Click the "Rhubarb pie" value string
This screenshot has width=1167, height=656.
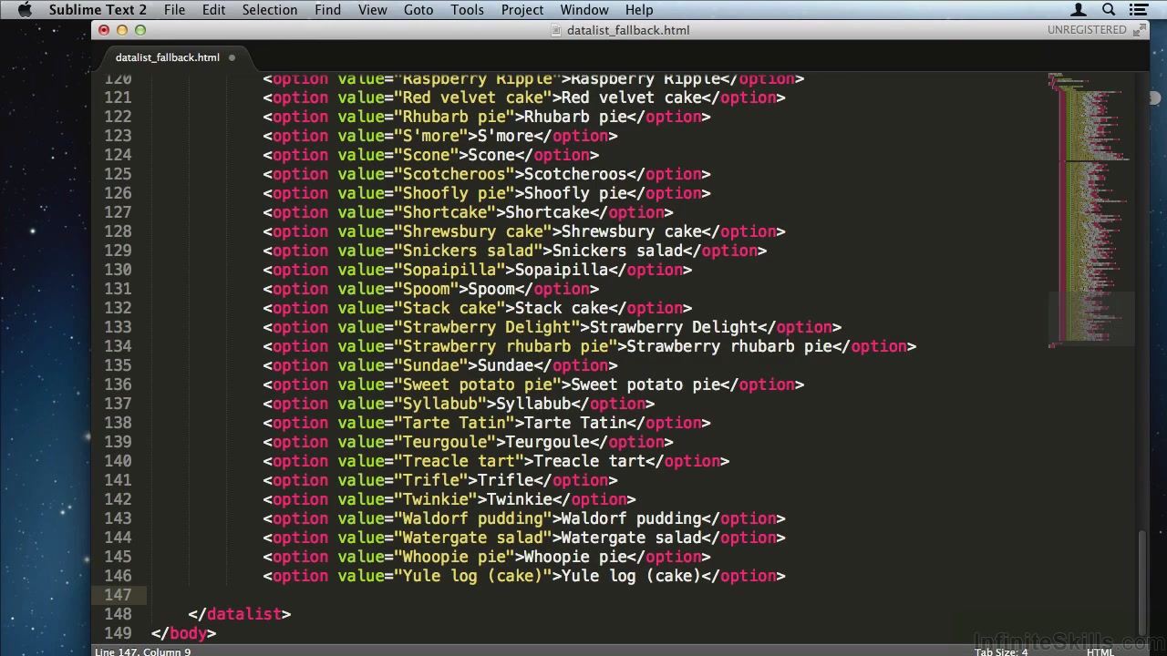pyautogui.click(x=454, y=117)
